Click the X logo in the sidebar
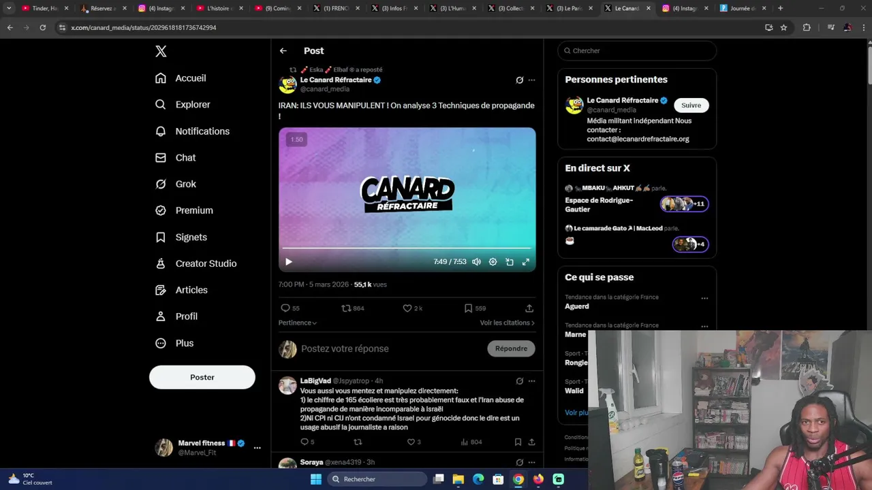The width and height of the screenshot is (872, 490). [161, 51]
